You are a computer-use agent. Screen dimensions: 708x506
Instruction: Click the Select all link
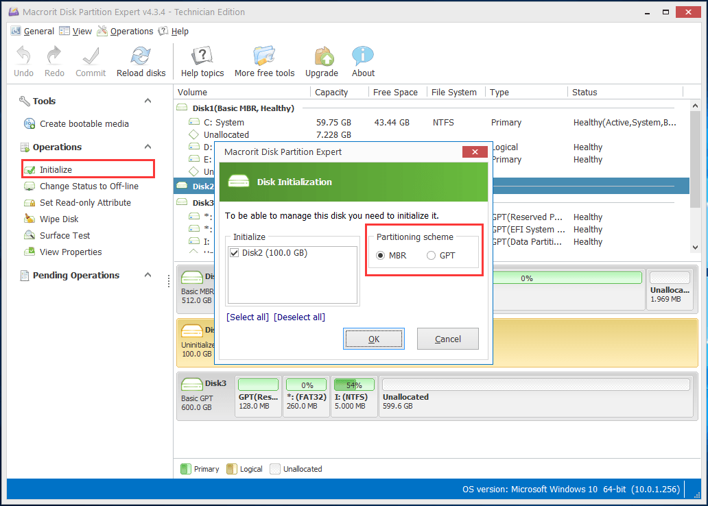tap(247, 315)
